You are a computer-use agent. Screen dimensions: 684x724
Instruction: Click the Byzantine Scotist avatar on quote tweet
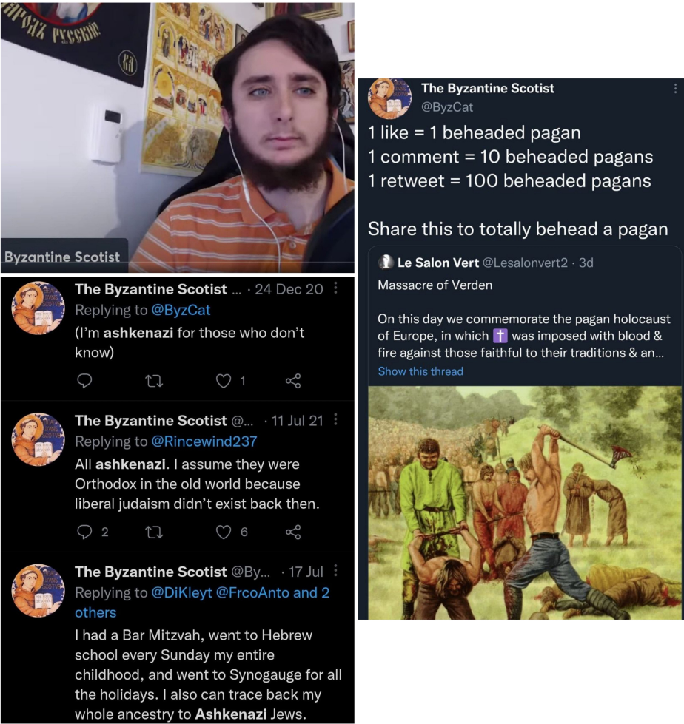tap(389, 99)
